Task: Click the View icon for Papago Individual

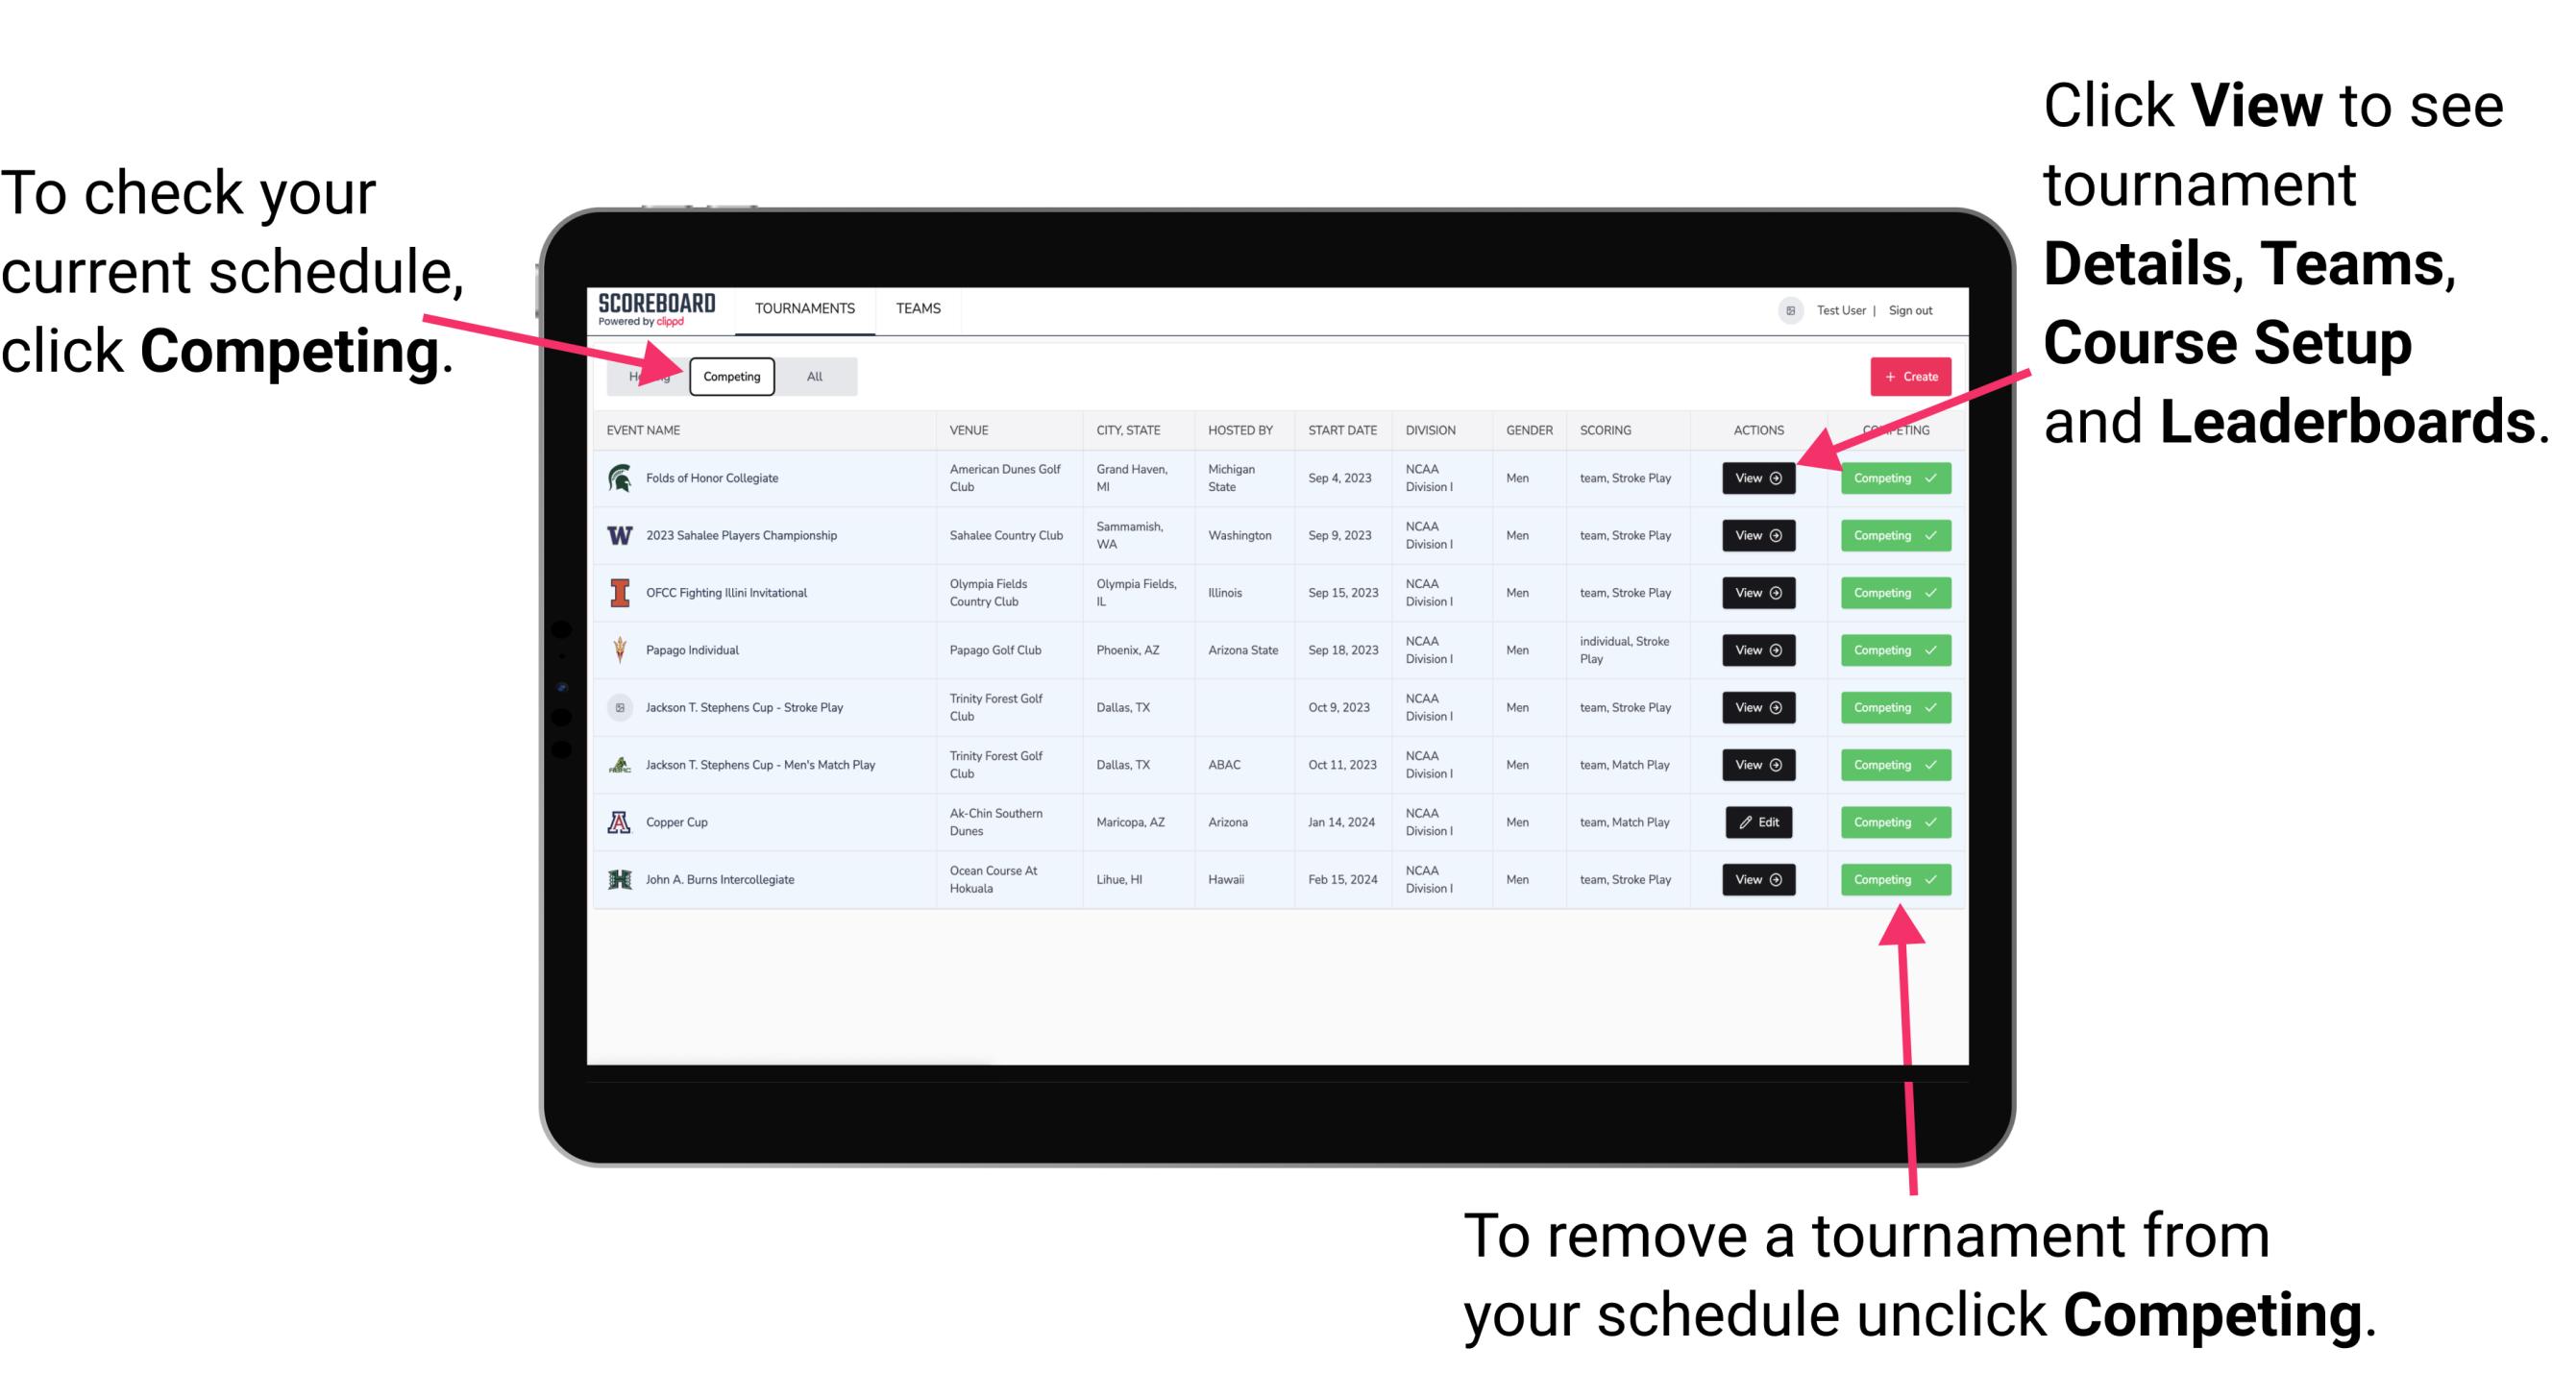Action: click(1757, 650)
